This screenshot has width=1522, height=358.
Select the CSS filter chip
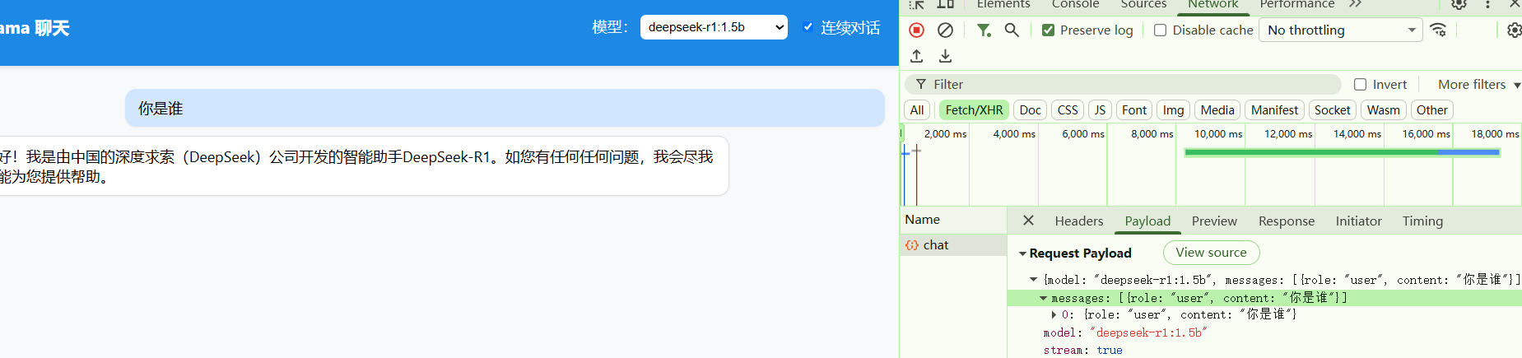point(1068,110)
